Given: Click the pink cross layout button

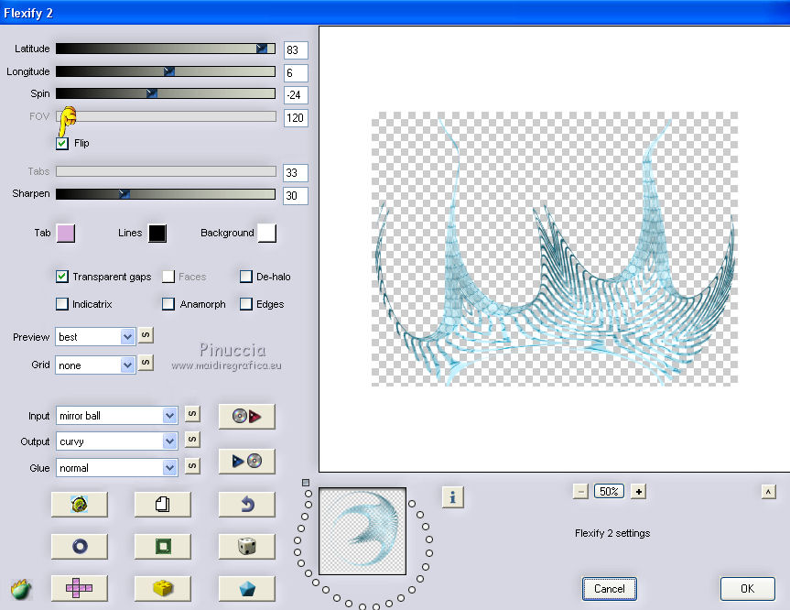Looking at the screenshot, I should (80, 588).
